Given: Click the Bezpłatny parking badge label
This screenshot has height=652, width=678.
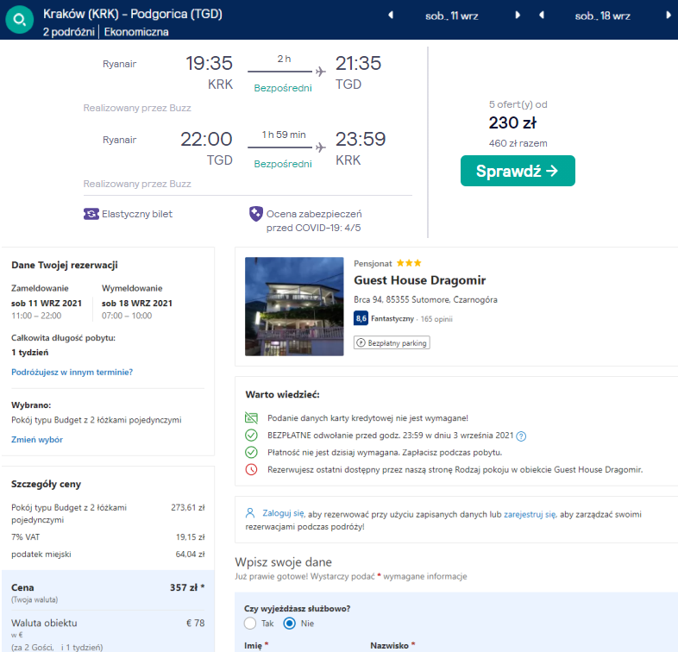Looking at the screenshot, I should point(397,343).
